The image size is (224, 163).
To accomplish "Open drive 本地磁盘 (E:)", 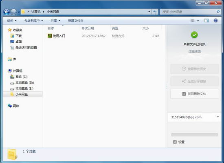I will coord(24,88).
